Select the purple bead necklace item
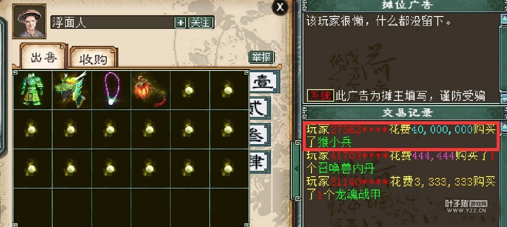The height and width of the screenshot is (227, 507). pyautogui.click(x=111, y=90)
